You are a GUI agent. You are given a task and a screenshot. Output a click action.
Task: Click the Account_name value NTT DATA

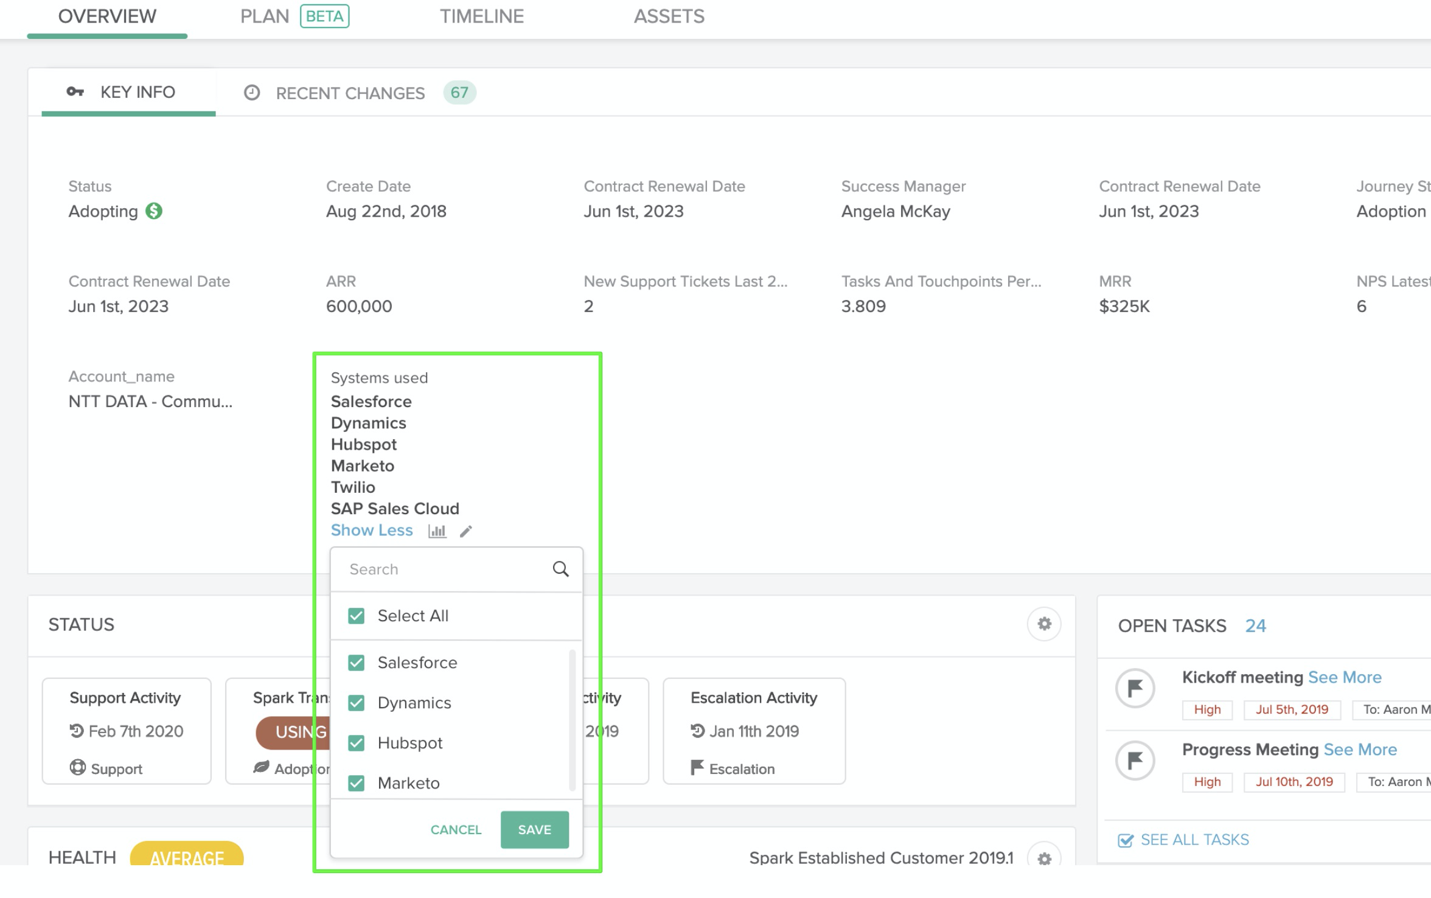[x=150, y=402]
